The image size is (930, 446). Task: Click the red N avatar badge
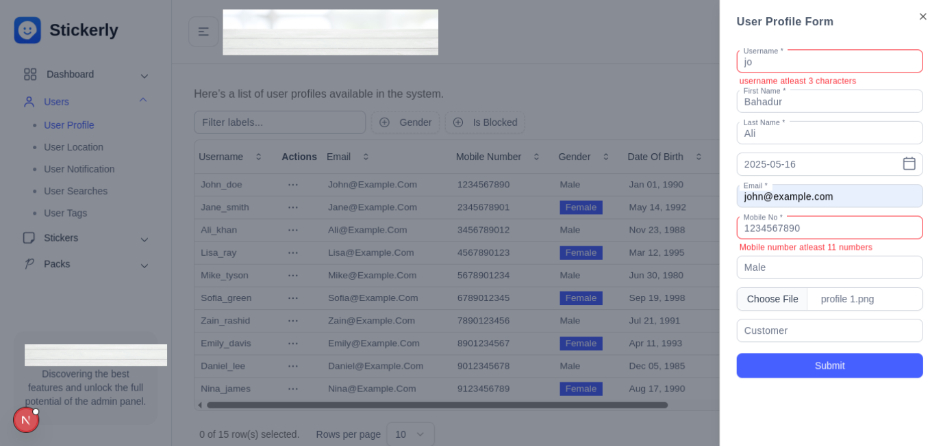pyautogui.click(x=26, y=420)
